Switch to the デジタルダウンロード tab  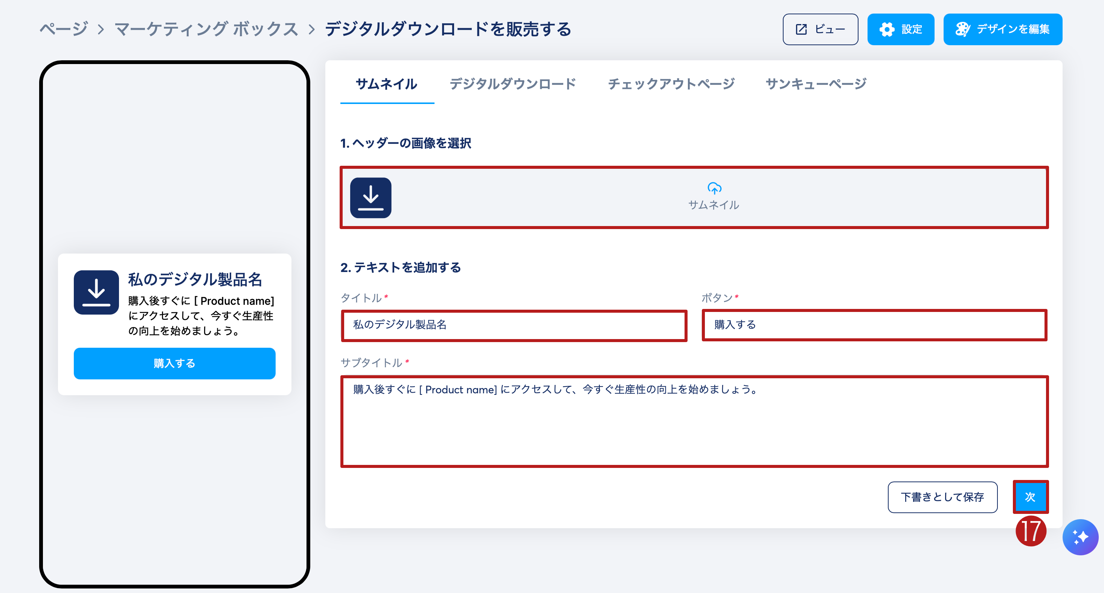(512, 84)
